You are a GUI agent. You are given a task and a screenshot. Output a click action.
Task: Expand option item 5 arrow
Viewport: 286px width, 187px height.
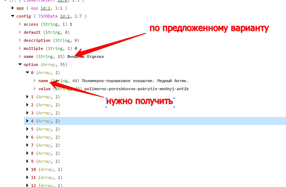pos(27,129)
